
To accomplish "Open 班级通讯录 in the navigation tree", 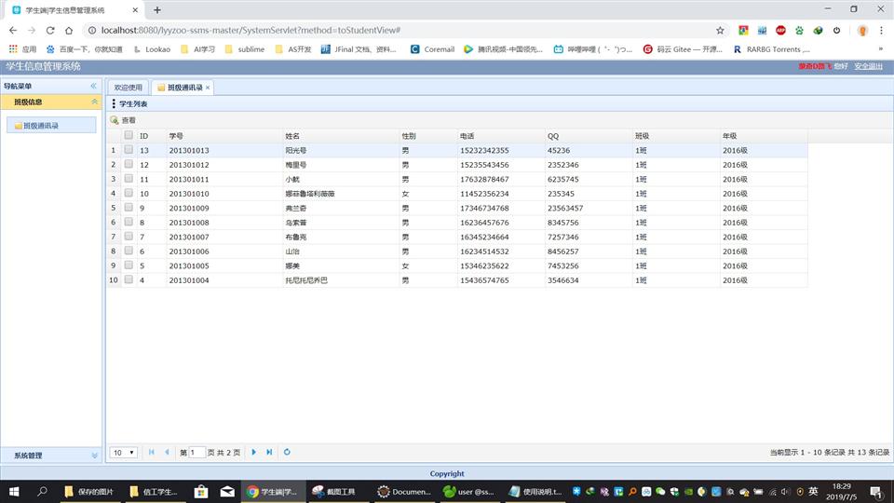I will click(x=40, y=125).
